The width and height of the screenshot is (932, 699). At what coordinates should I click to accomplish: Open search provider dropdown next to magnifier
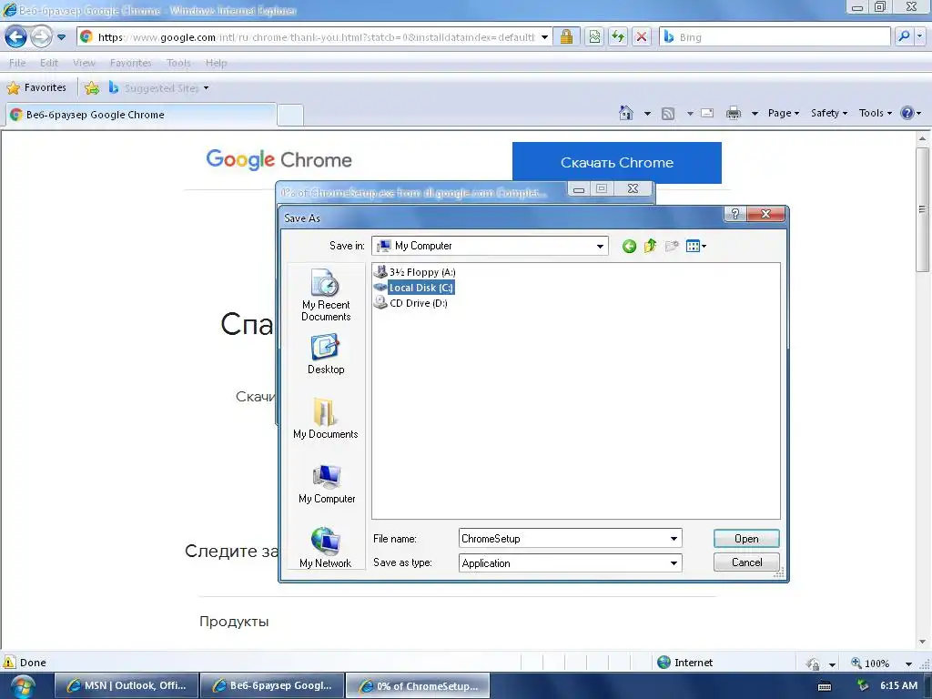(919, 36)
